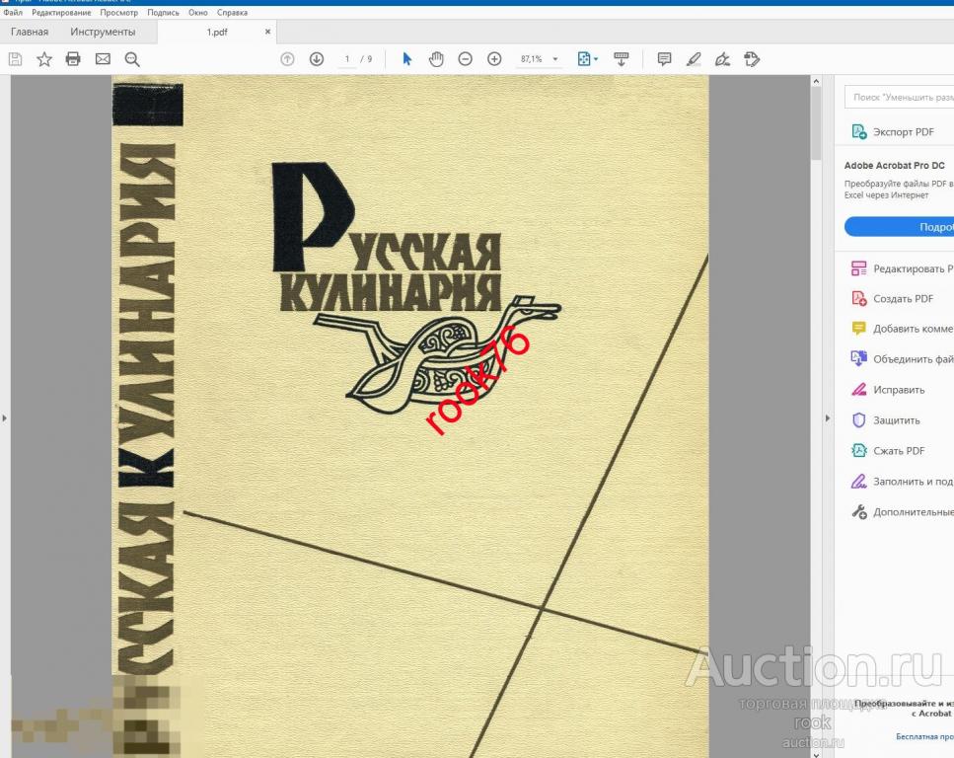The width and height of the screenshot is (954, 758).
Task: Click the scroll up arrow of the document
Action: (x=817, y=81)
